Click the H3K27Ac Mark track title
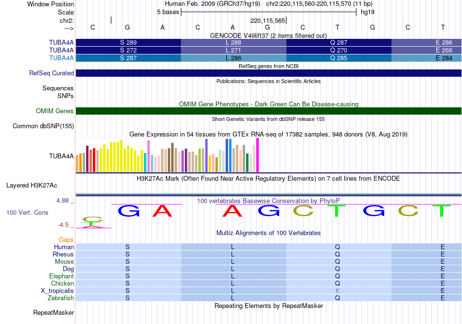This screenshot has height=324, width=462. pyautogui.click(x=268, y=179)
